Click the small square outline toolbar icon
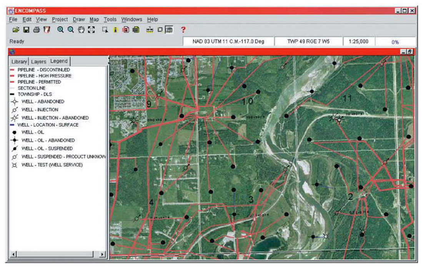Screen dimensions: 423x269 coord(160,30)
